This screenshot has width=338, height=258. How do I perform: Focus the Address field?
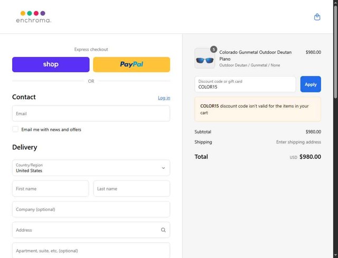[91, 230]
